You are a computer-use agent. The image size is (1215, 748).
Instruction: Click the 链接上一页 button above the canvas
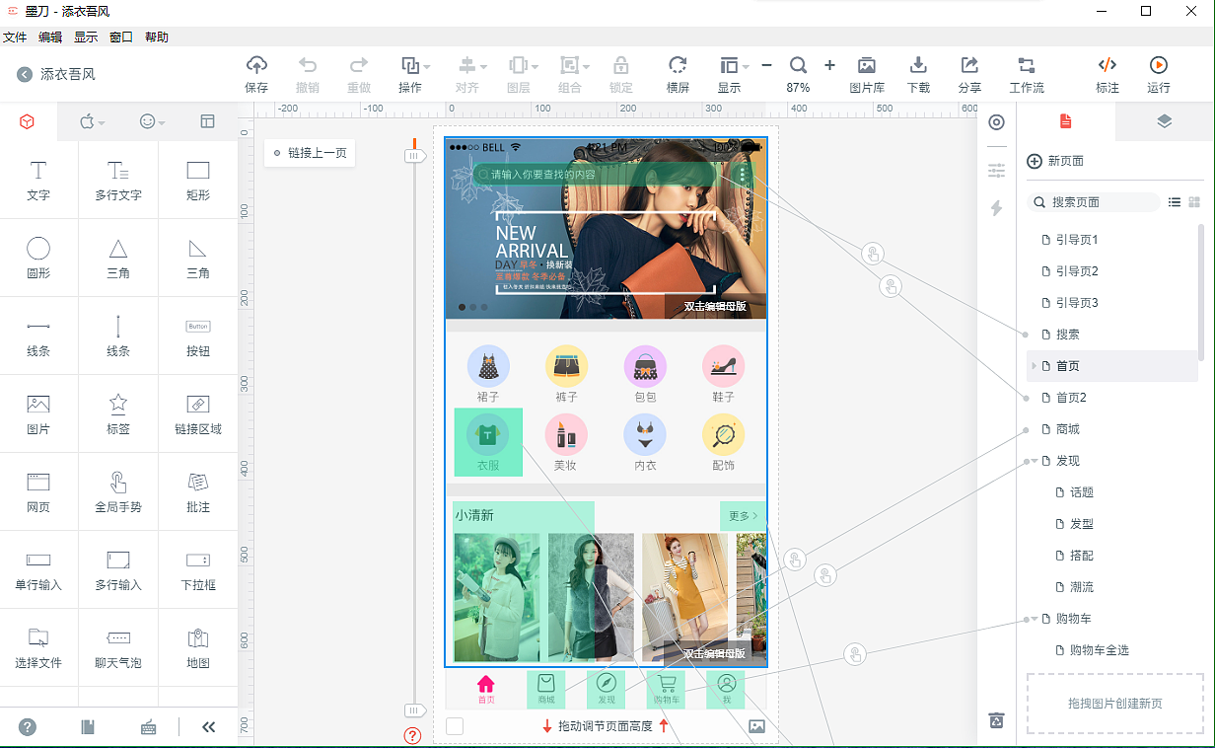310,153
